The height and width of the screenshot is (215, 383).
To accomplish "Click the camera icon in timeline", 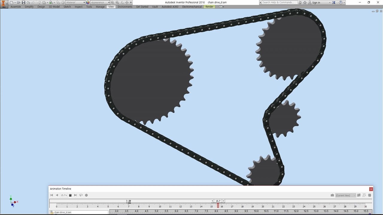I will tap(332, 195).
